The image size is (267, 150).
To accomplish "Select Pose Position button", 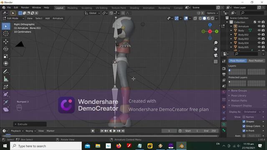I will [237, 61].
